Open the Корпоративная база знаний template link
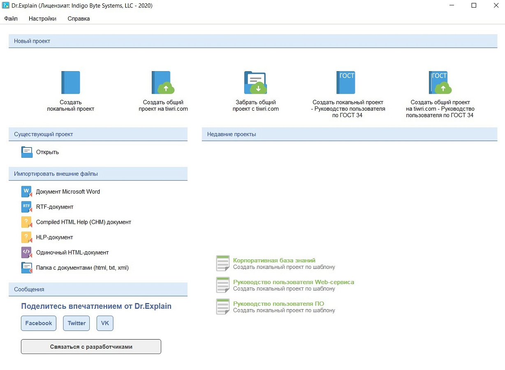The width and height of the screenshot is (505, 370). [x=274, y=260]
